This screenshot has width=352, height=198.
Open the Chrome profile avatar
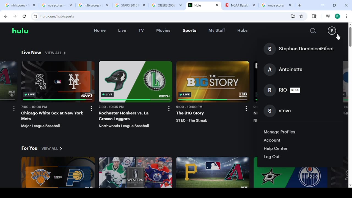click(337, 16)
